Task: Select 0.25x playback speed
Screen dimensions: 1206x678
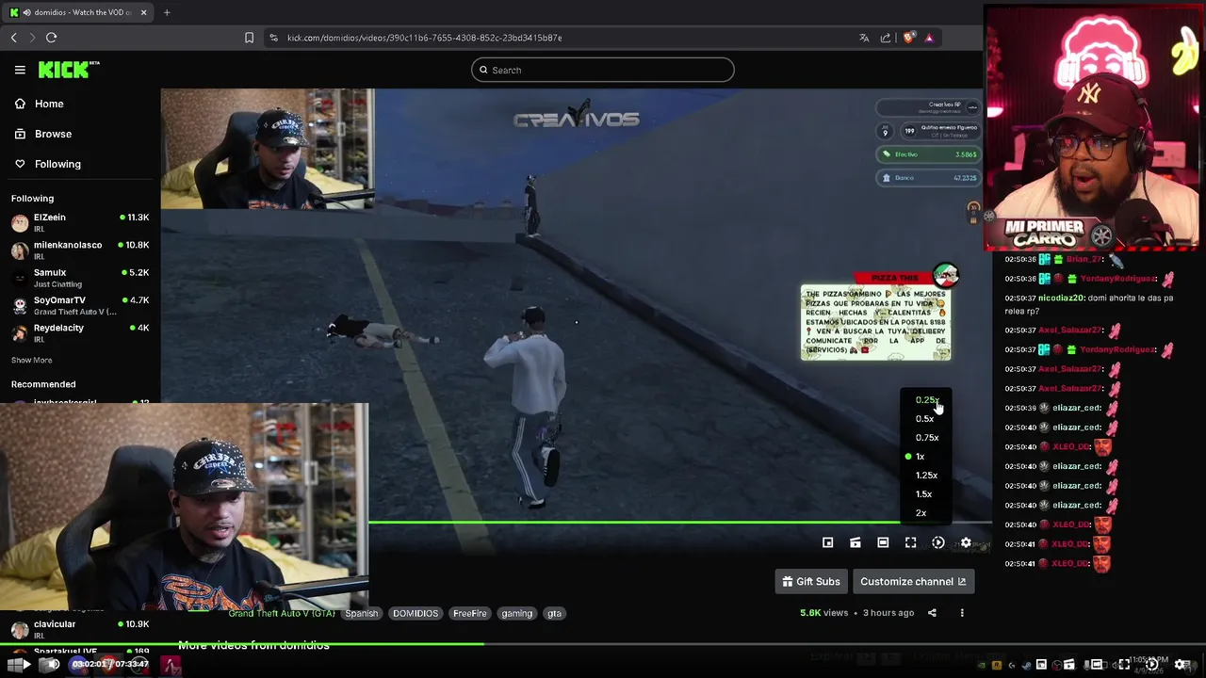Action: pyautogui.click(x=926, y=400)
